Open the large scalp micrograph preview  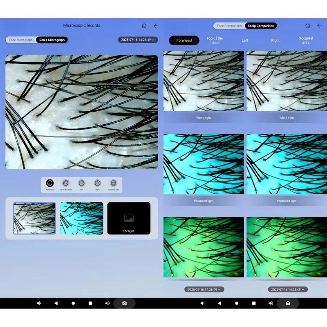click(81, 112)
